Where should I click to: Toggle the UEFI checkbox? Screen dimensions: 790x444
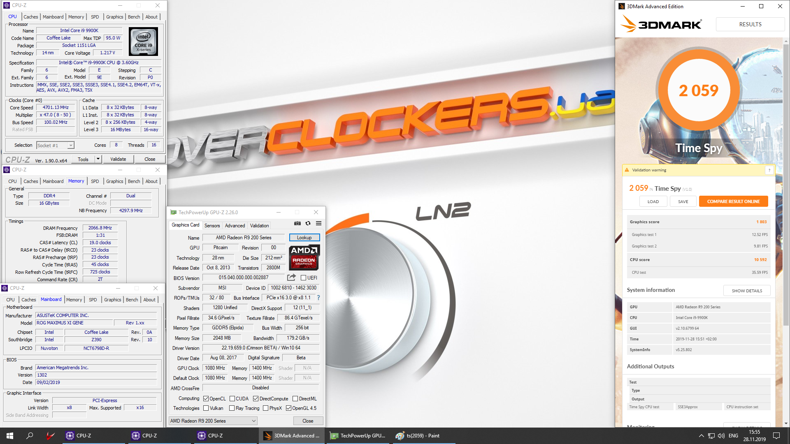pyautogui.click(x=303, y=278)
